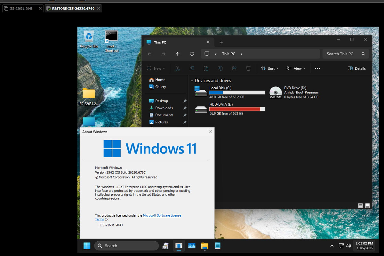
Task: Click the Share icon in Explorer toolbar
Action: pos(234,68)
